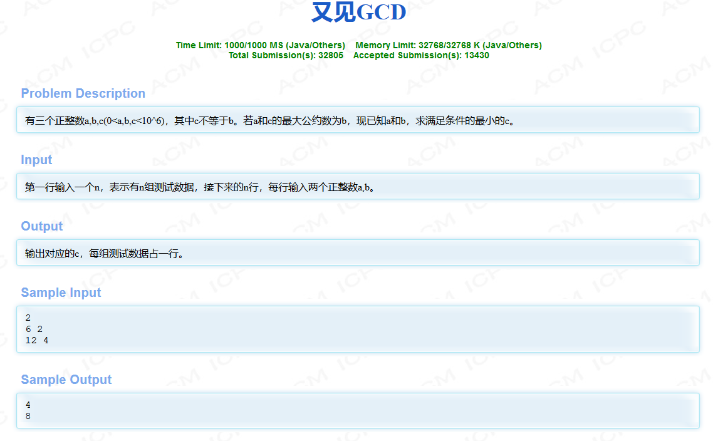
Task: Click Accepted Submission(s): 13430 text
Action: (x=421, y=56)
